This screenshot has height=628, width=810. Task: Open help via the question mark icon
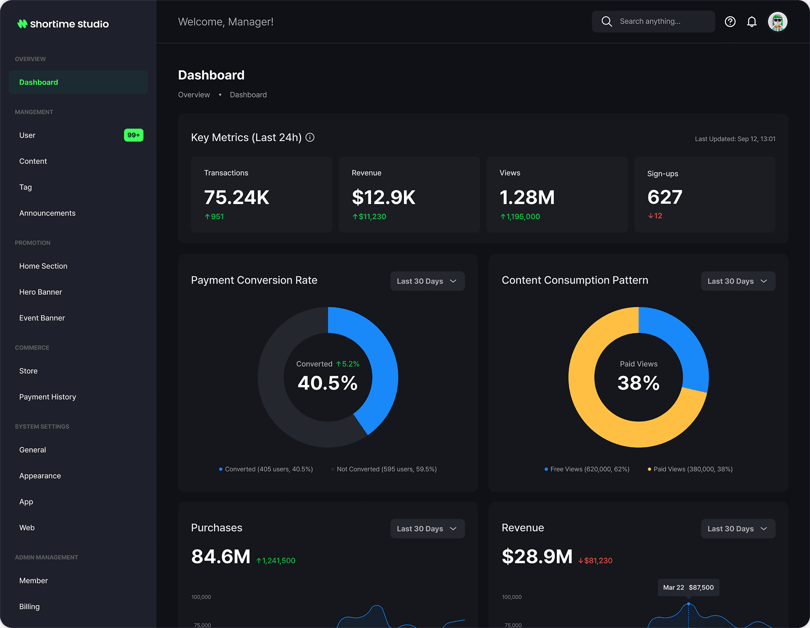point(730,21)
